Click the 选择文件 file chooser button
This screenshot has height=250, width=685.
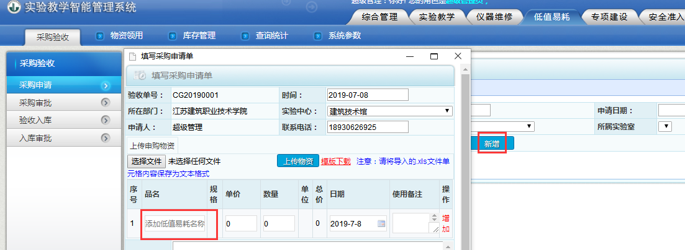[x=147, y=162]
